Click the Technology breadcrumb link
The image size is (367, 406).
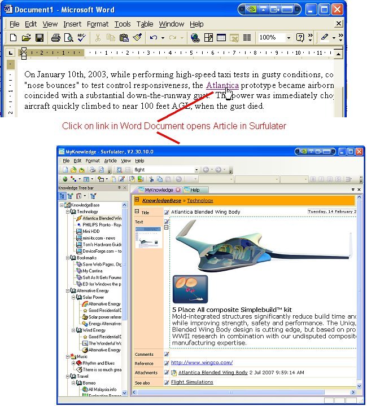[200, 200]
